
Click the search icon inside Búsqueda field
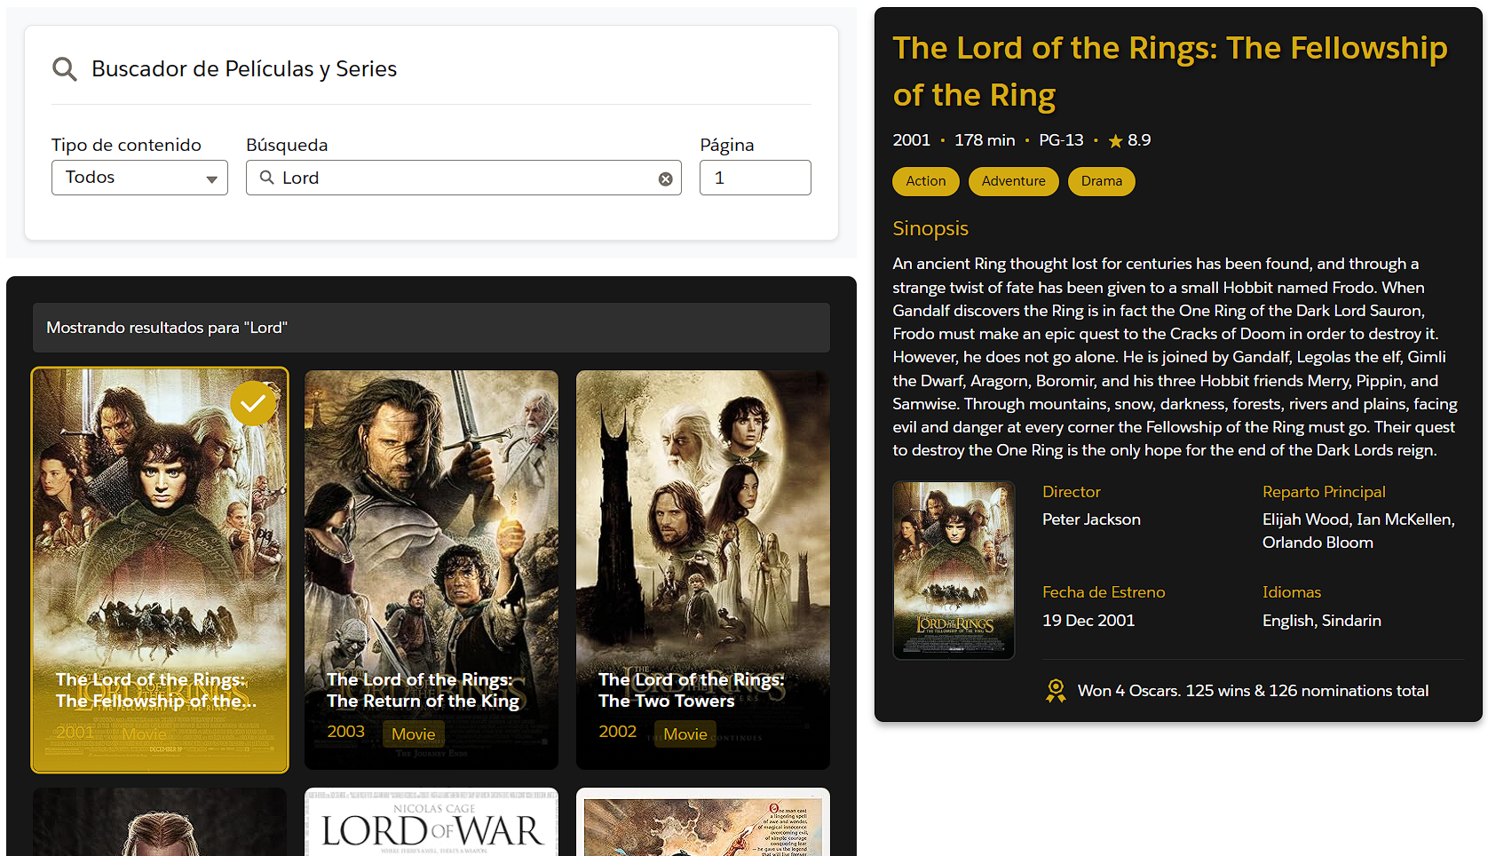[266, 178]
